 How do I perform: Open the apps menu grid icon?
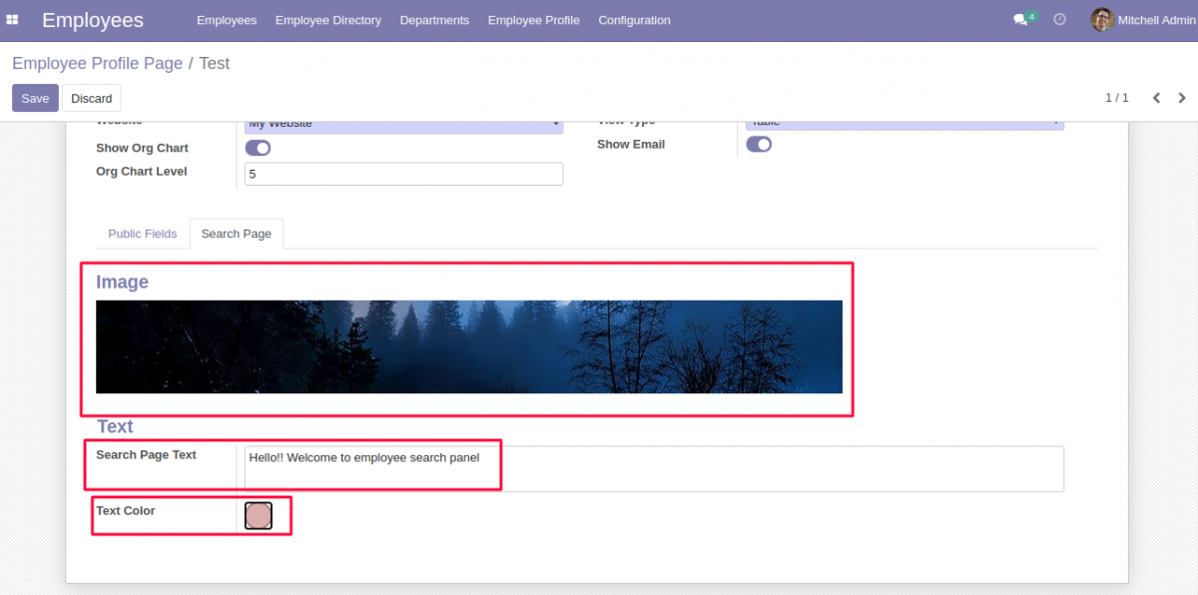tap(13, 20)
